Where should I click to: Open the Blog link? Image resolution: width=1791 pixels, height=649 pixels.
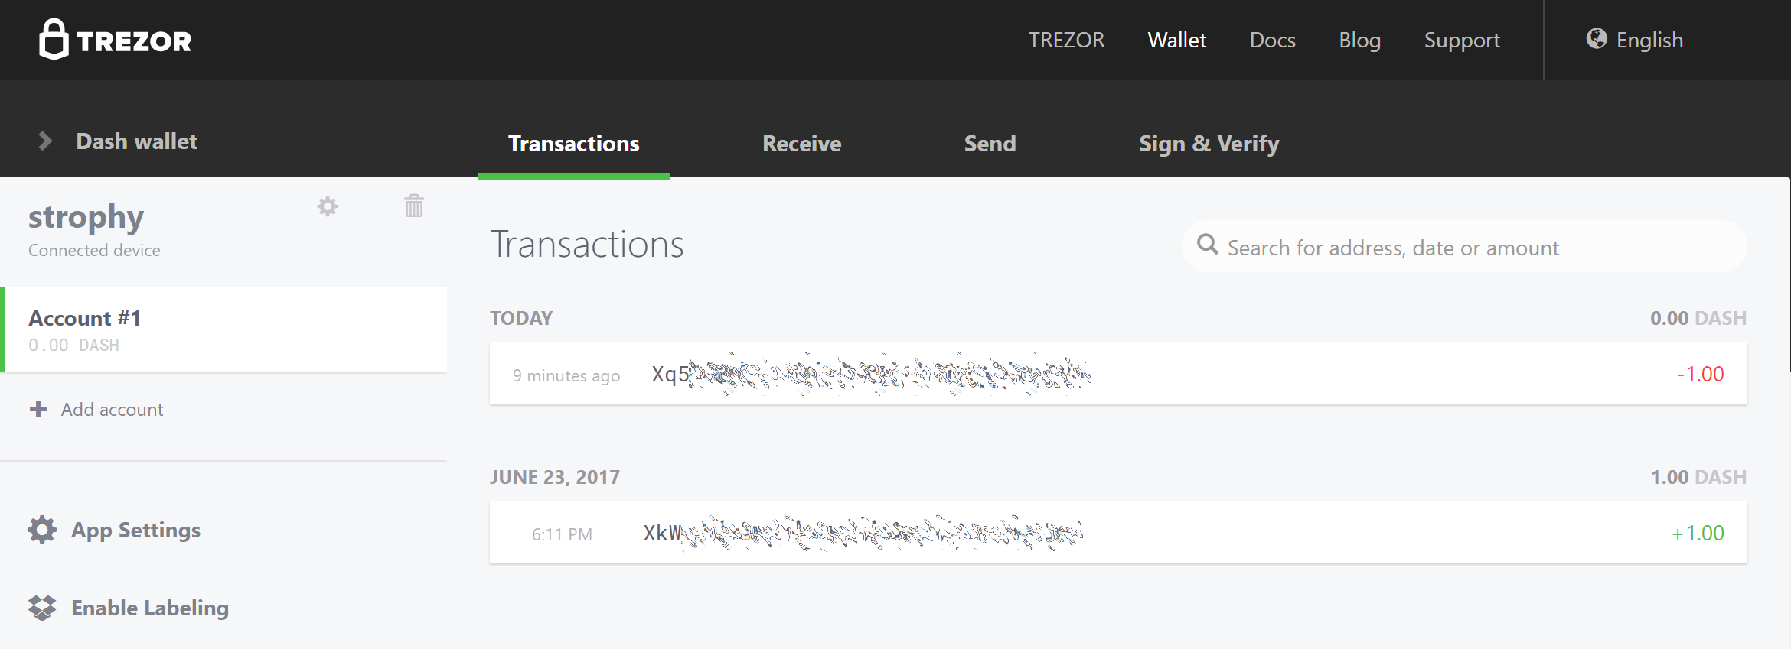(x=1359, y=40)
